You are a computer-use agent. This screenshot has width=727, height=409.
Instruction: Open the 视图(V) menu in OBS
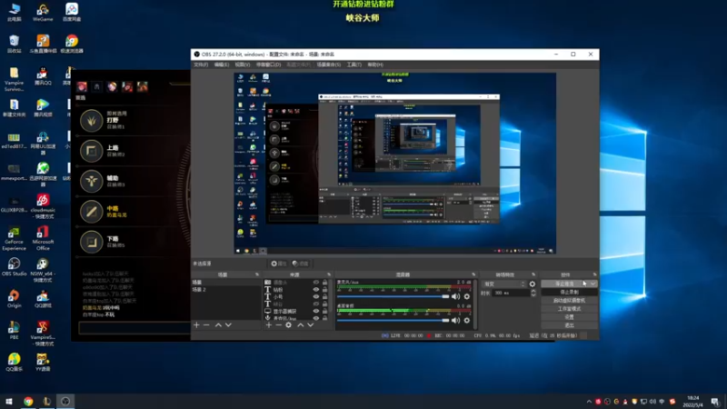(243, 65)
